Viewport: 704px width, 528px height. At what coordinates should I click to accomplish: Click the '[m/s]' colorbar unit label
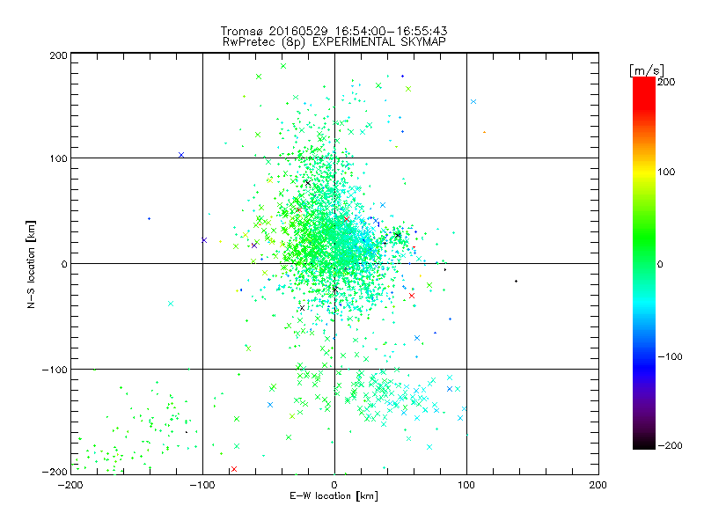[647, 70]
